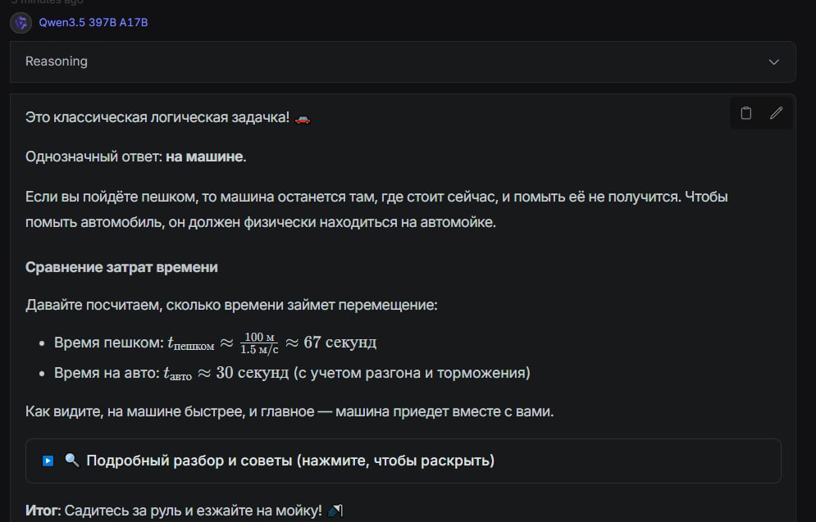This screenshot has width=816, height=522.
Task: Expand the Reasoning section by its label
Action: click(x=57, y=61)
